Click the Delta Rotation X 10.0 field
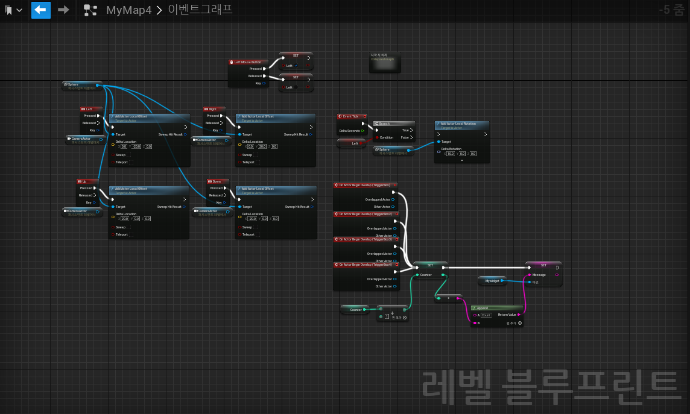Viewport: 690px width, 414px height. (451, 154)
